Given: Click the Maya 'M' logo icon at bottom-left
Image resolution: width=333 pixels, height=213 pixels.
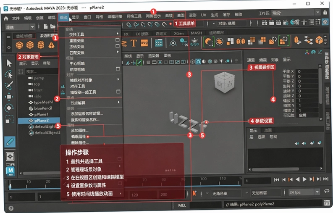Looking at the screenshot, I should [10, 171].
